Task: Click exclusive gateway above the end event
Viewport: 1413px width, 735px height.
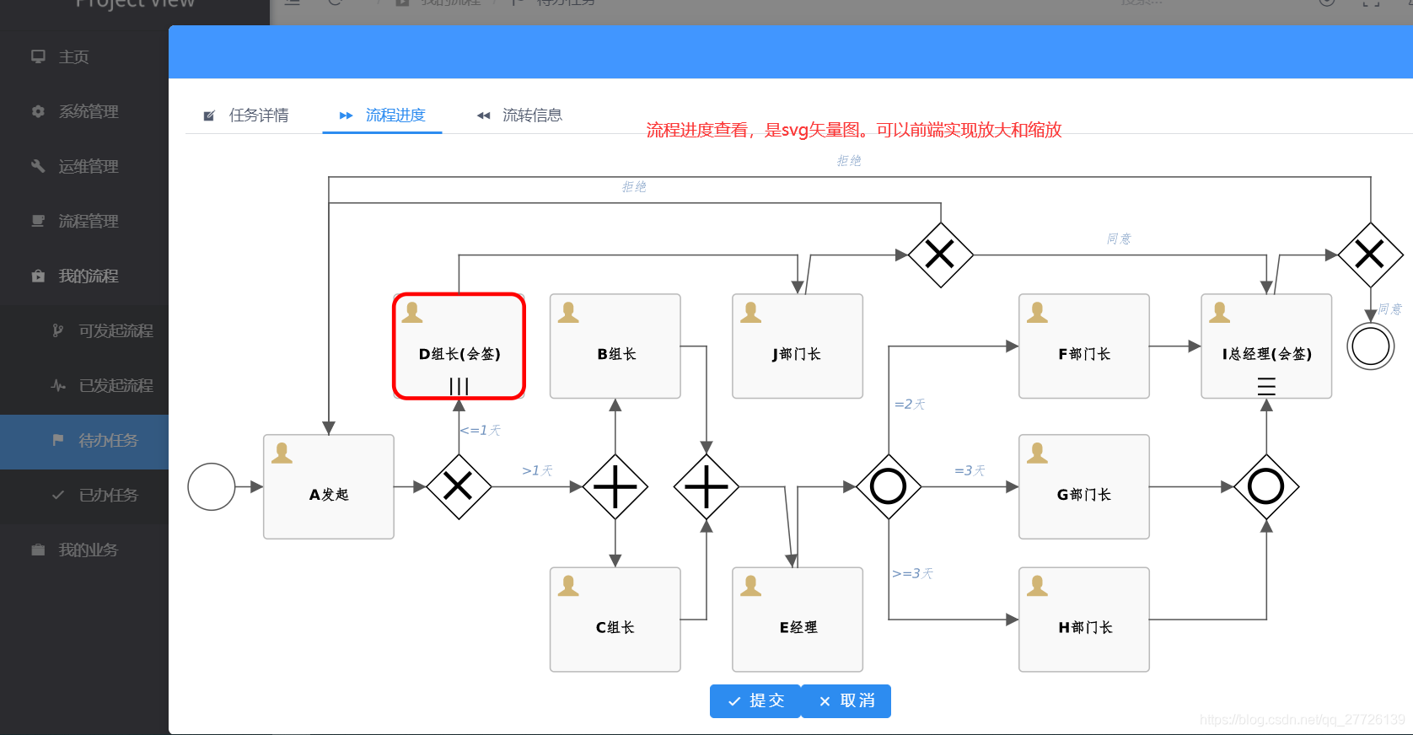Action: point(1371,255)
